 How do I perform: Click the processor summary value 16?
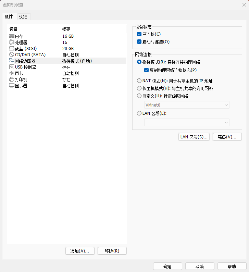coord(65,42)
